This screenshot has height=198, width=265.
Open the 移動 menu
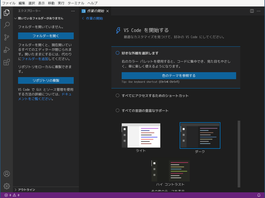tap(51, 3)
